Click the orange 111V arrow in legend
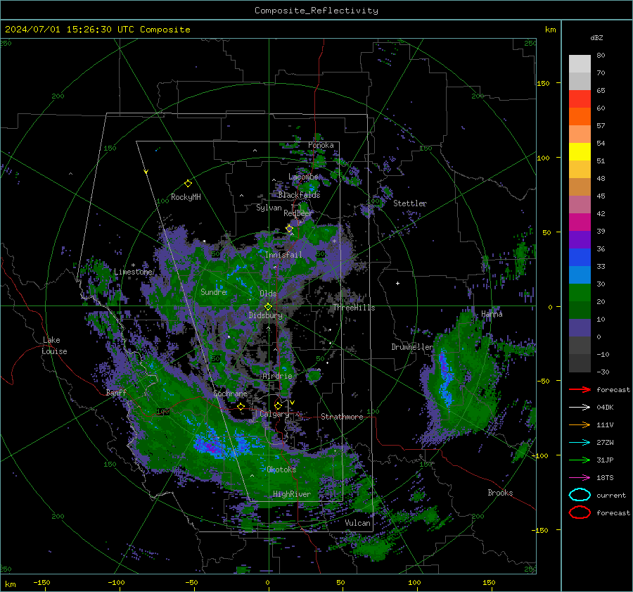This screenshot has height=592, width=633. 580,424
